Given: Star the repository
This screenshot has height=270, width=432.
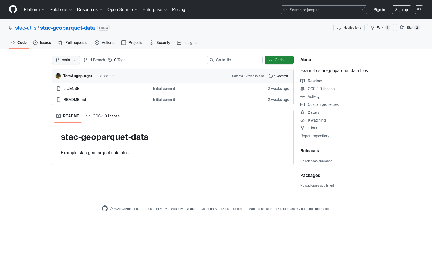Looking at the screenshot, I should [410, 28].
